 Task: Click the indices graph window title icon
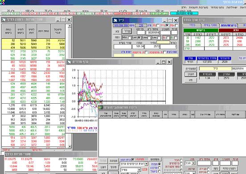69,62
